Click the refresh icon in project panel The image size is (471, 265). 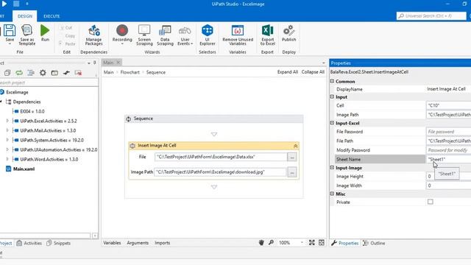19,73
